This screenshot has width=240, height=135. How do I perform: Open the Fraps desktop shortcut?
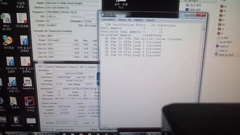[x=4, y=3]
